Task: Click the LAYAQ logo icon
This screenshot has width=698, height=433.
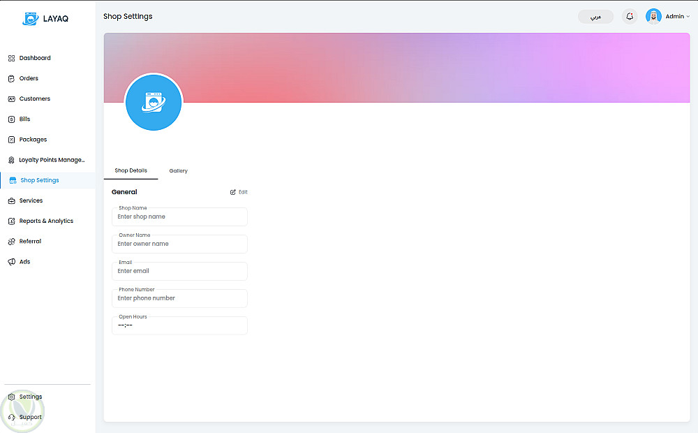Action: 30,19
